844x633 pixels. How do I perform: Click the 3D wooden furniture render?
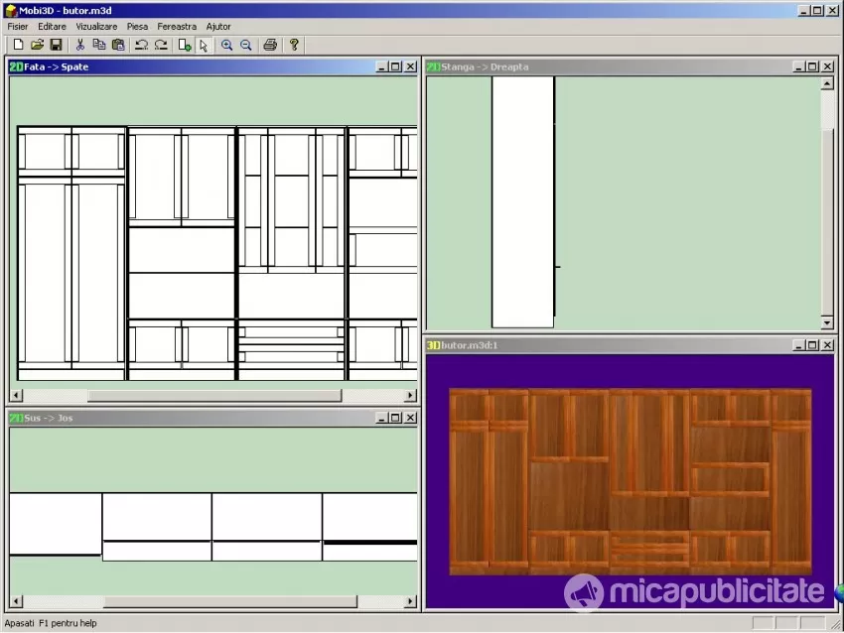(x=631, y=481)
